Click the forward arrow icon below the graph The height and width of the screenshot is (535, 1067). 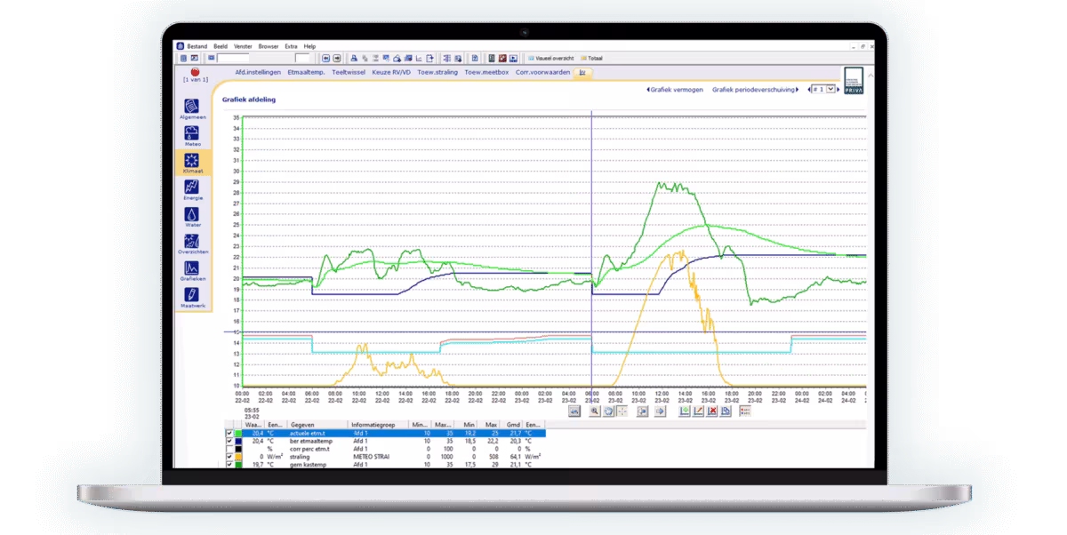coord(660,411)
